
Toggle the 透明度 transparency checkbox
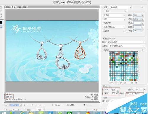tap(104, 23)
